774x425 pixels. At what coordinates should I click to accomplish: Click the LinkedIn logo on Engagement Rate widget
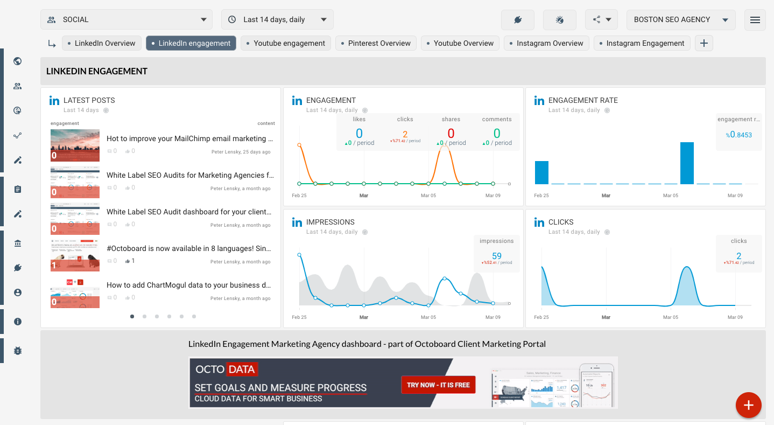tap(539, 100)
